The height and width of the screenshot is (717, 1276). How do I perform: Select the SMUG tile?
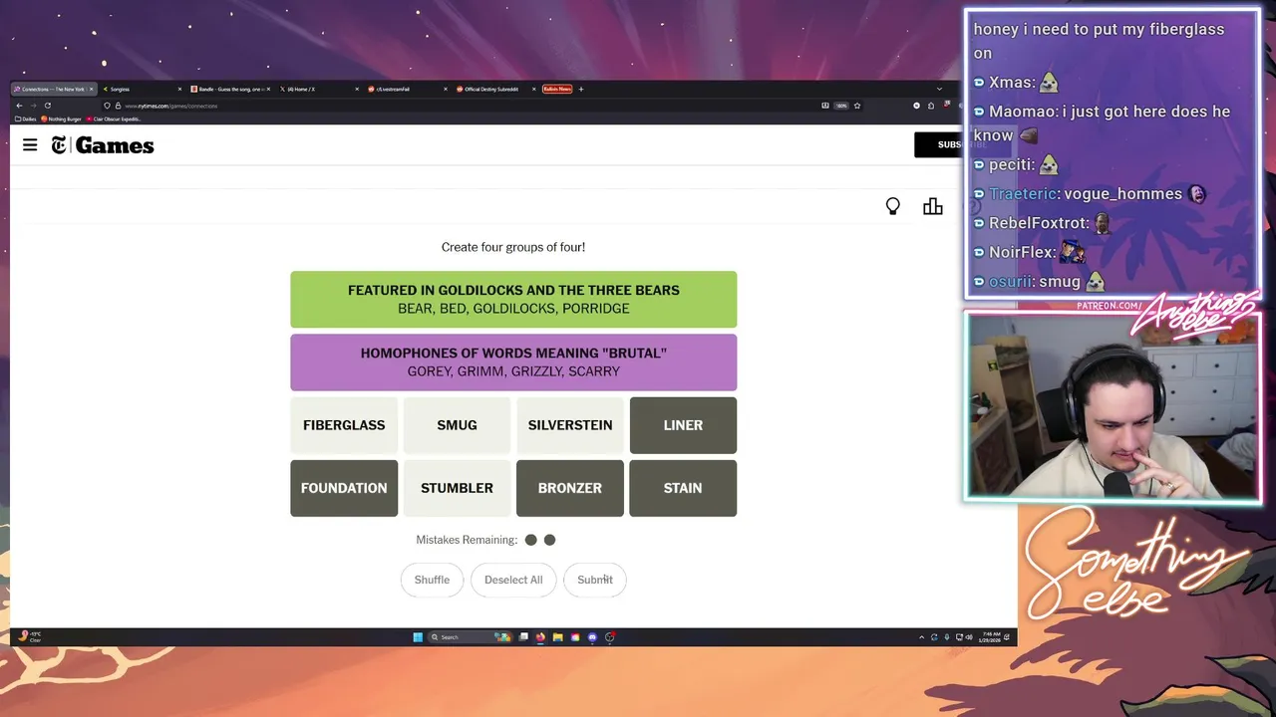[x=457, y=425]
